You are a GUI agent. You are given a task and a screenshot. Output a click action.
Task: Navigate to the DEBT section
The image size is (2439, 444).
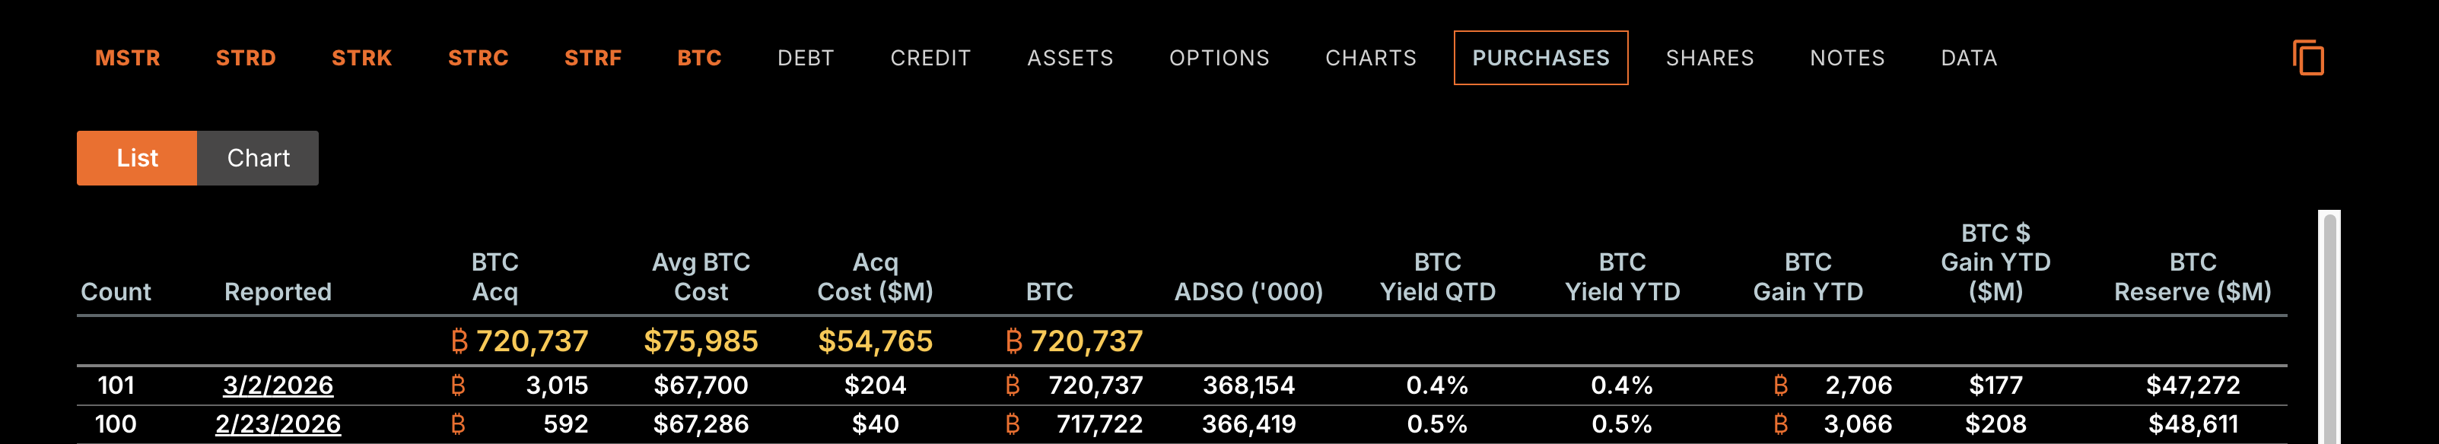pos(805,58)
